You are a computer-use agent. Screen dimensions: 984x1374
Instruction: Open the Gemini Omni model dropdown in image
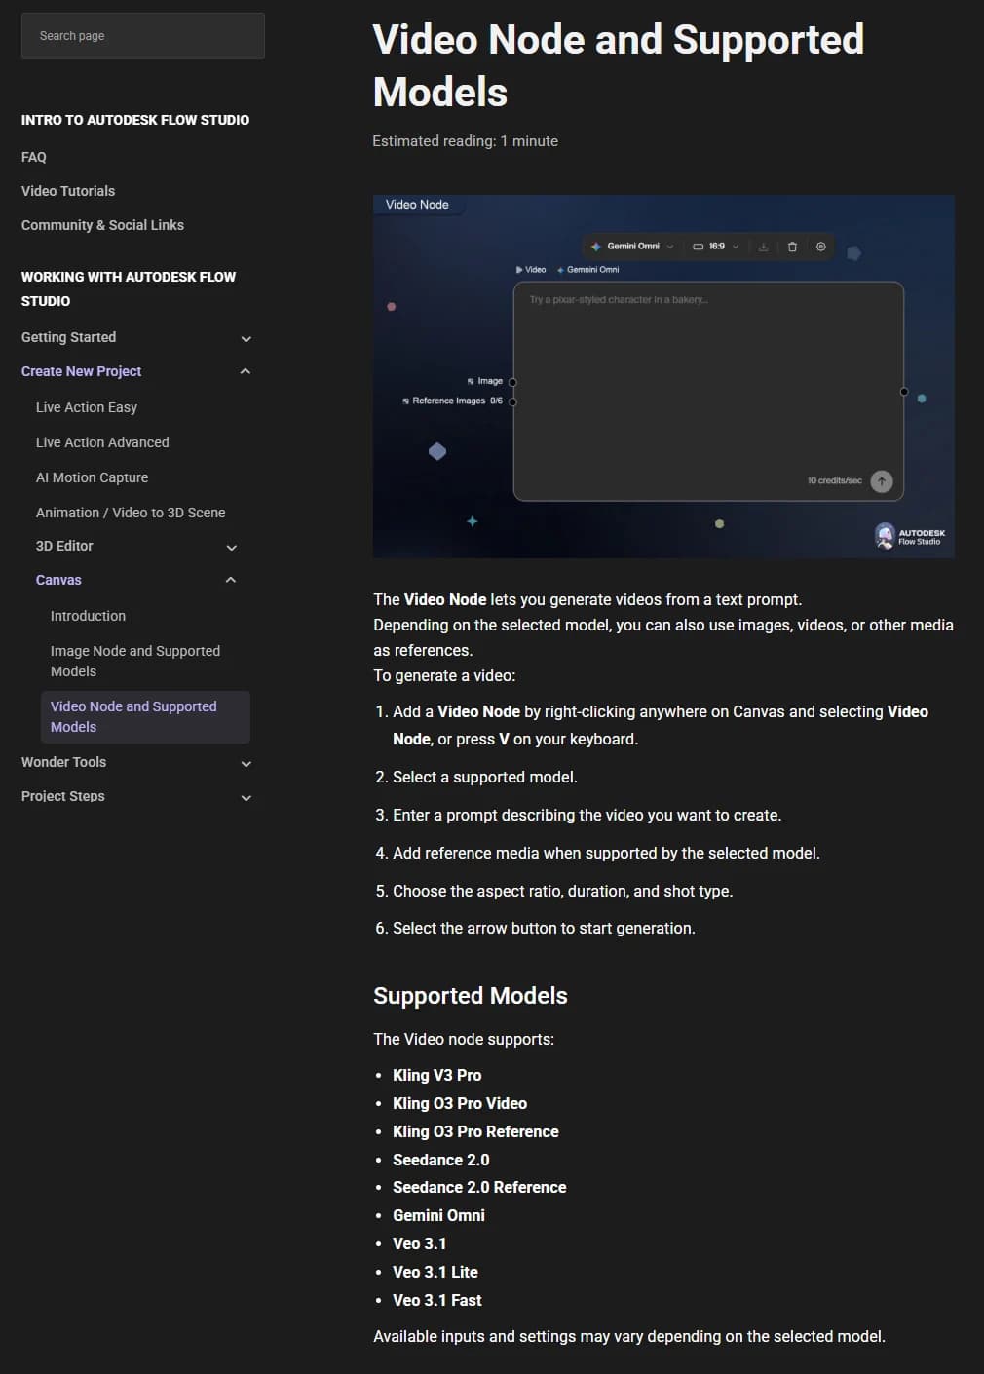point(632,247)
